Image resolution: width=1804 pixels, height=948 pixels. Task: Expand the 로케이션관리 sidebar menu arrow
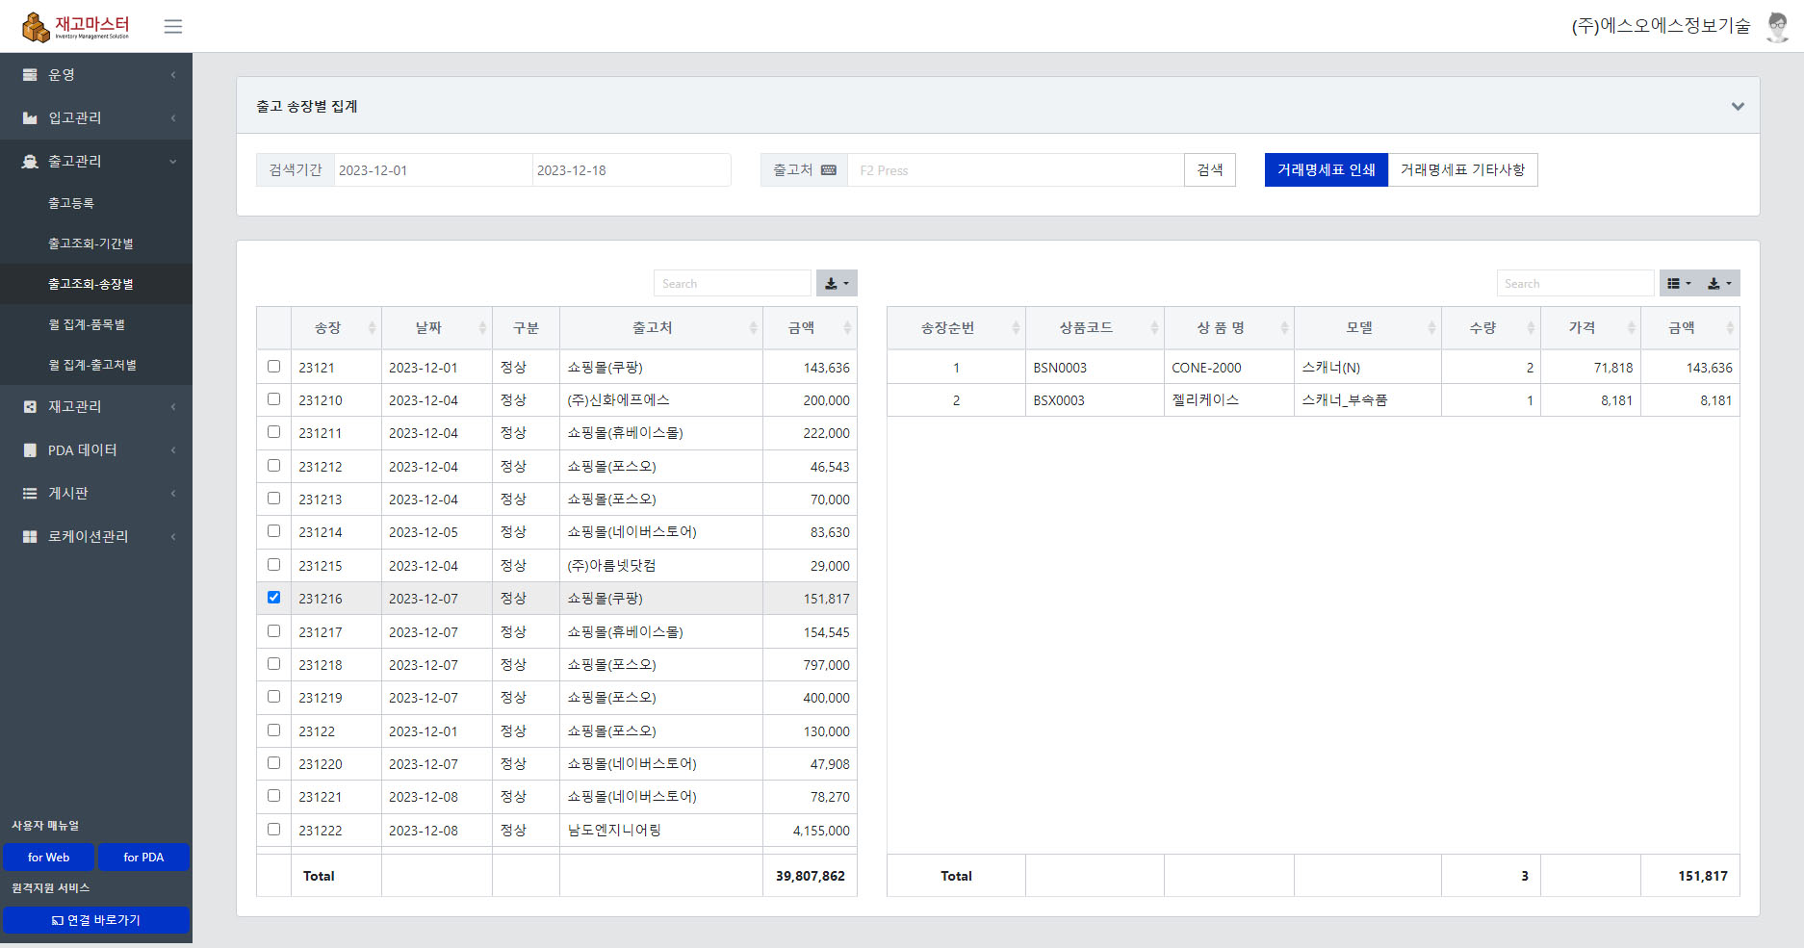(x=173, y=537)
